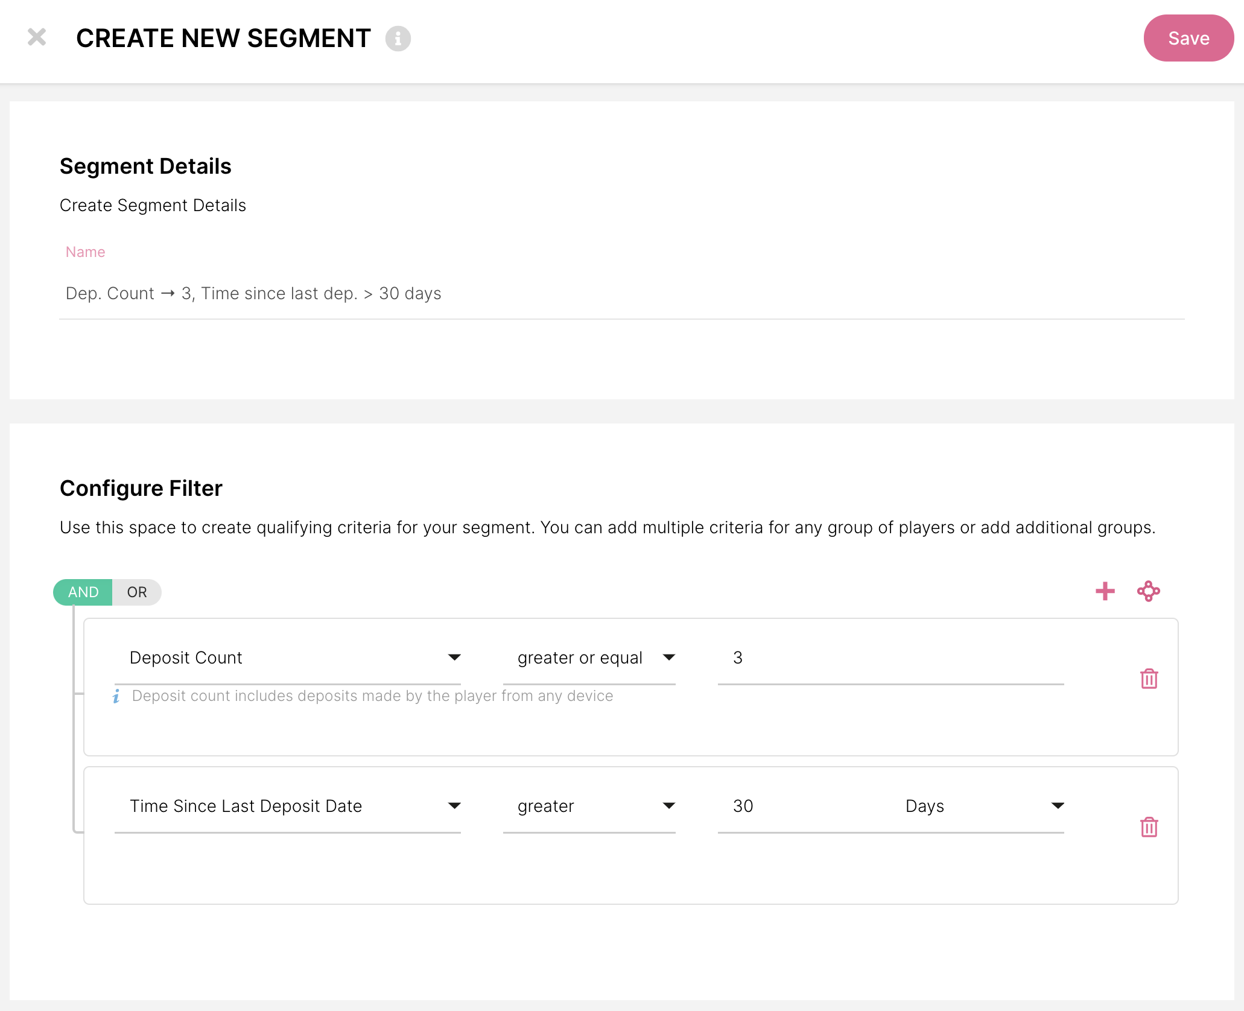Image resolution: width=1244 pixels, height=1011 pixels.
Task: Open the Deposit Count field dropdown
Action: coord(288,658)
